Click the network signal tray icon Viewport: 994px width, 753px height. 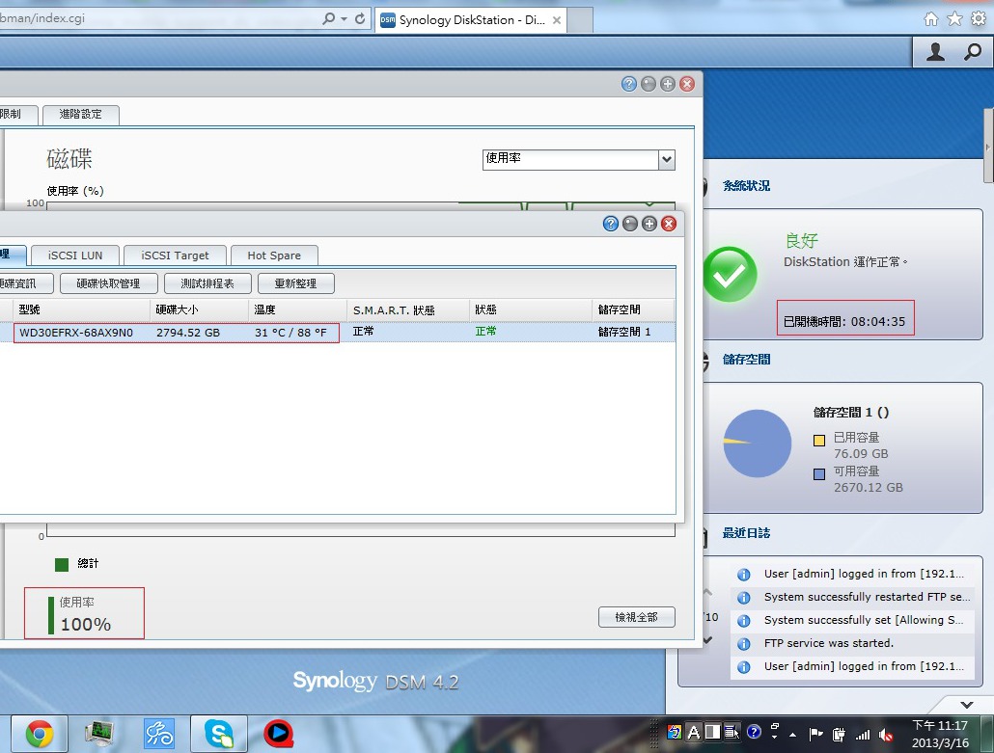[863, 735]
